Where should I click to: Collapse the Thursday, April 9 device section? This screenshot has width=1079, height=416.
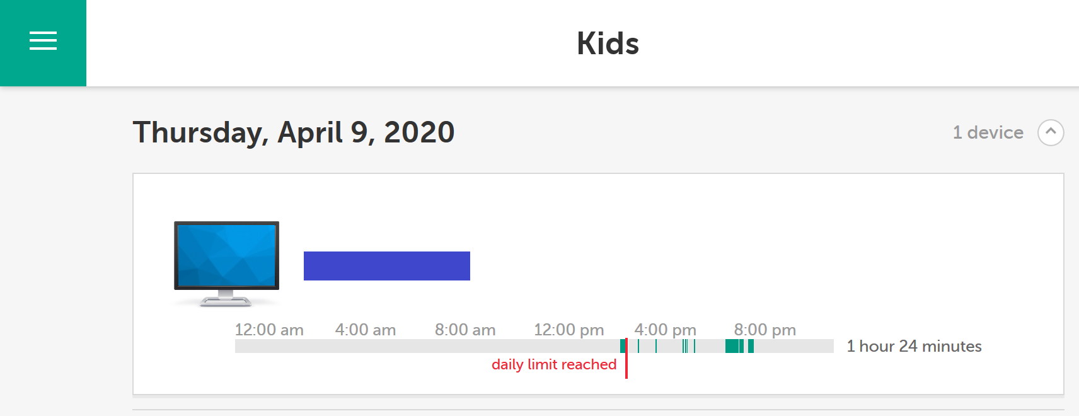1050,132
